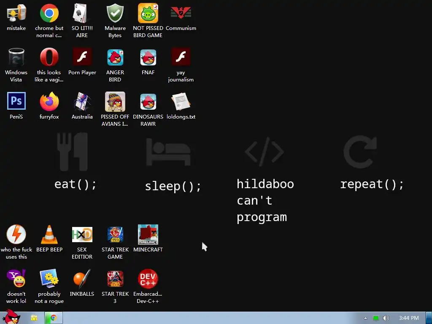
Task: Launch the FNAF red bird icon
Action: (x=148, y=57)
